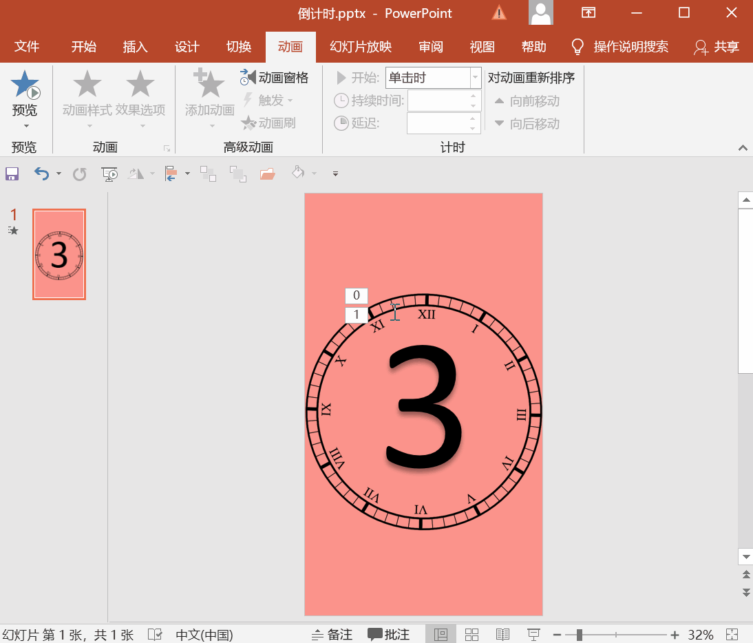Viewport: 753px width, 643px height.
Task: Click the Trigger (触发) lightning icon
Action: [247, 100]
